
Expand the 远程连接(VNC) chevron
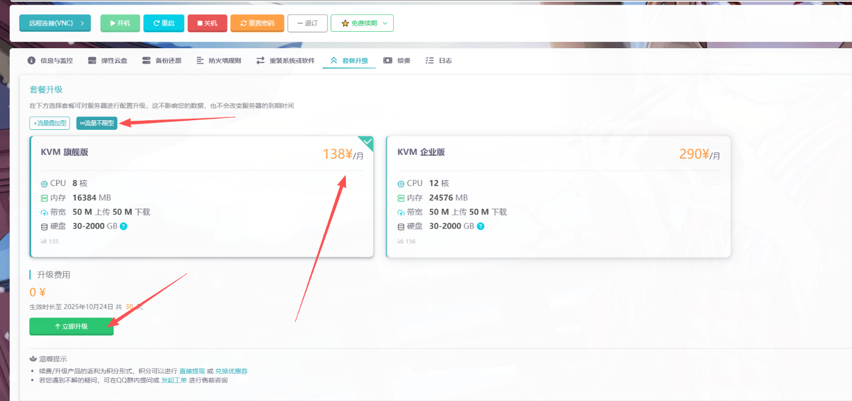click(82, 23)
